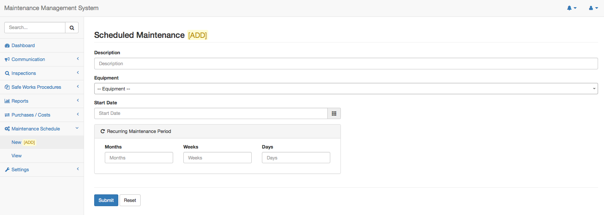Screen dimensions: 604x215
Task: Open the user account menu
Action: pos(593,8)
